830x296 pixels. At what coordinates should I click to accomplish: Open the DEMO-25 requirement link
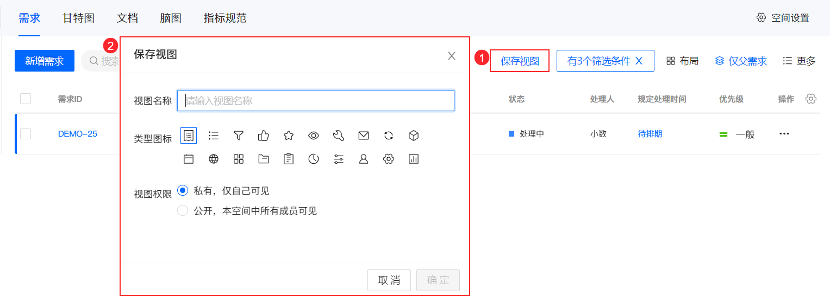click(x=78, y=134)
